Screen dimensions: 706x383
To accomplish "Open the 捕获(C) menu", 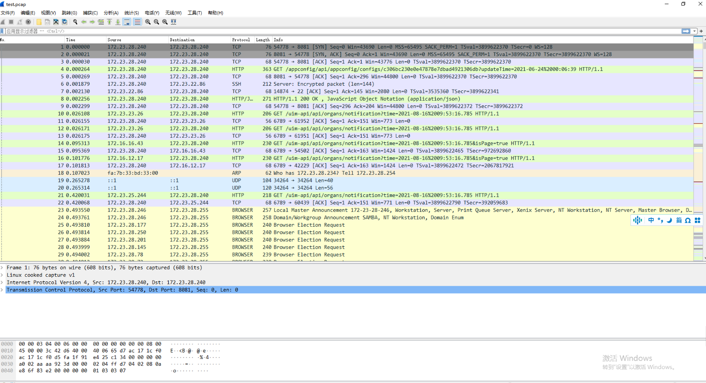I will 90,13.
